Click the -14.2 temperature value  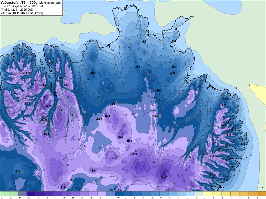(43, 85)
